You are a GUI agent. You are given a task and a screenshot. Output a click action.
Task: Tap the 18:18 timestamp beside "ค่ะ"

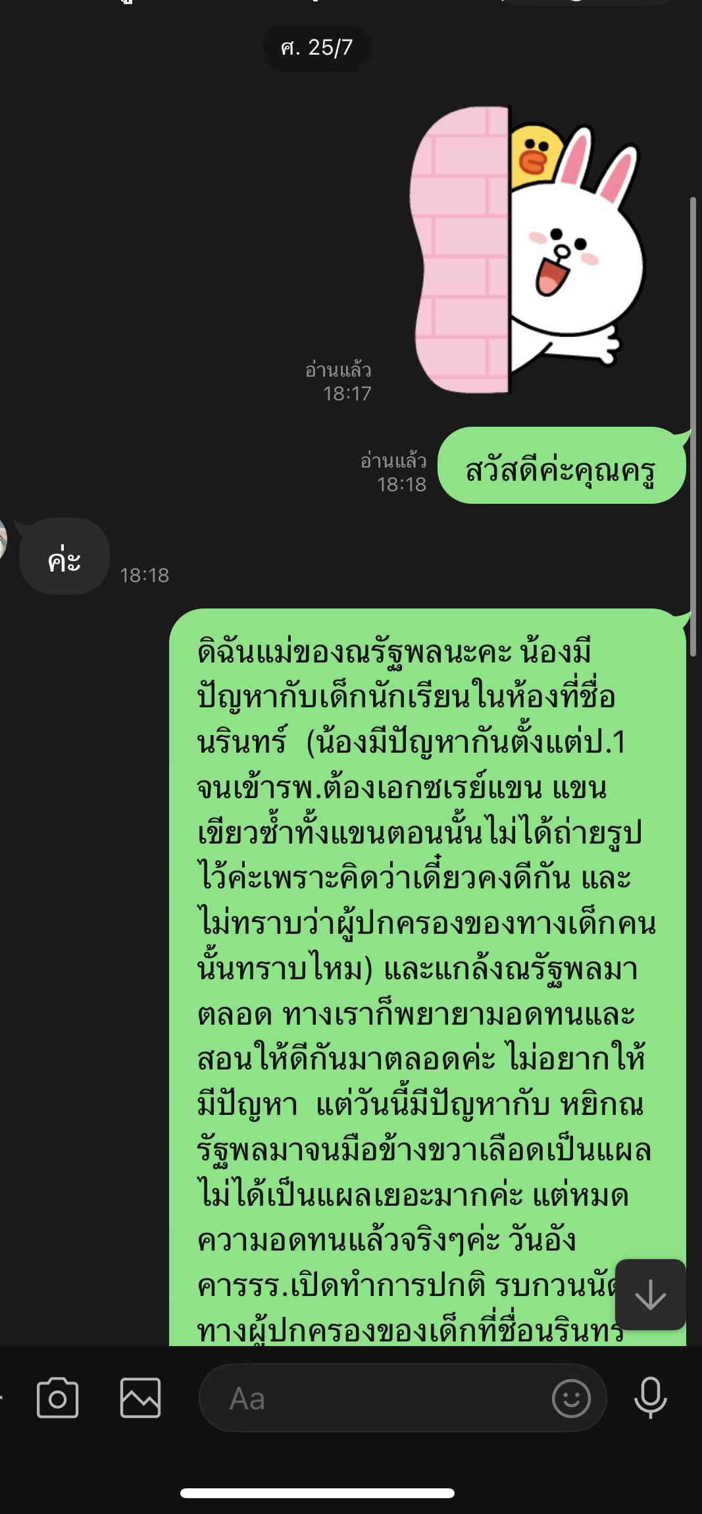144,576
